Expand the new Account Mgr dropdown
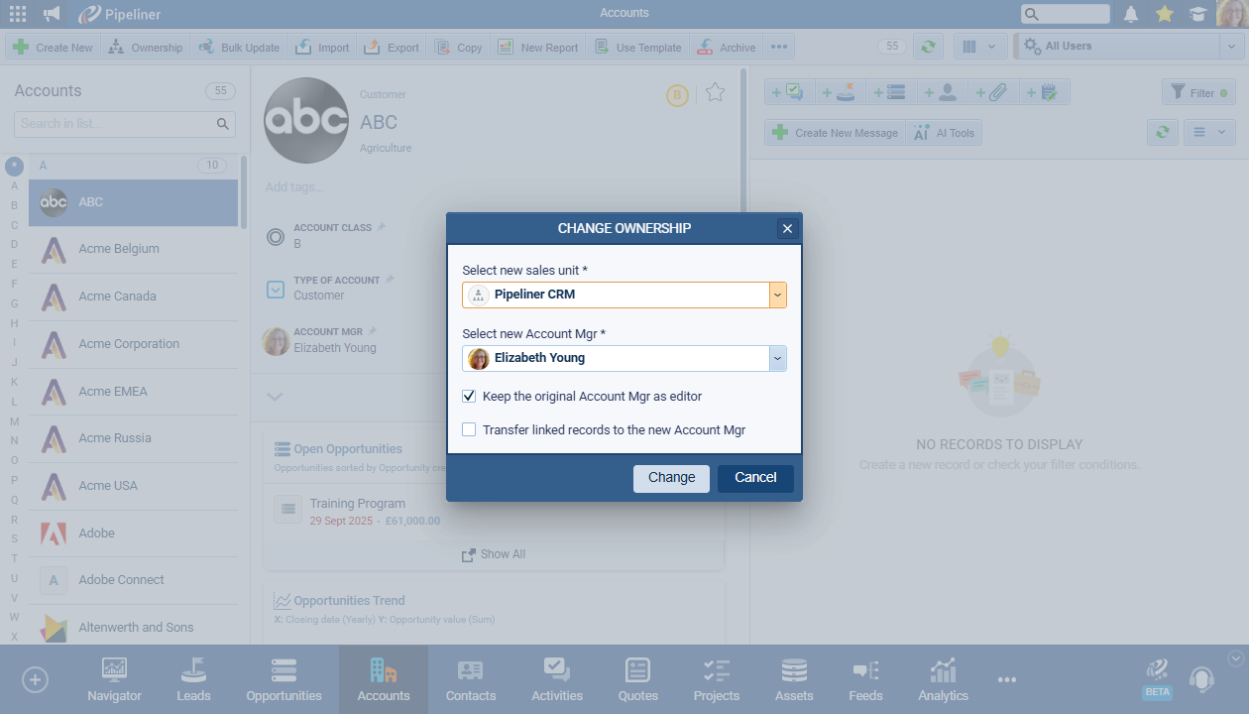 (777, 358)
